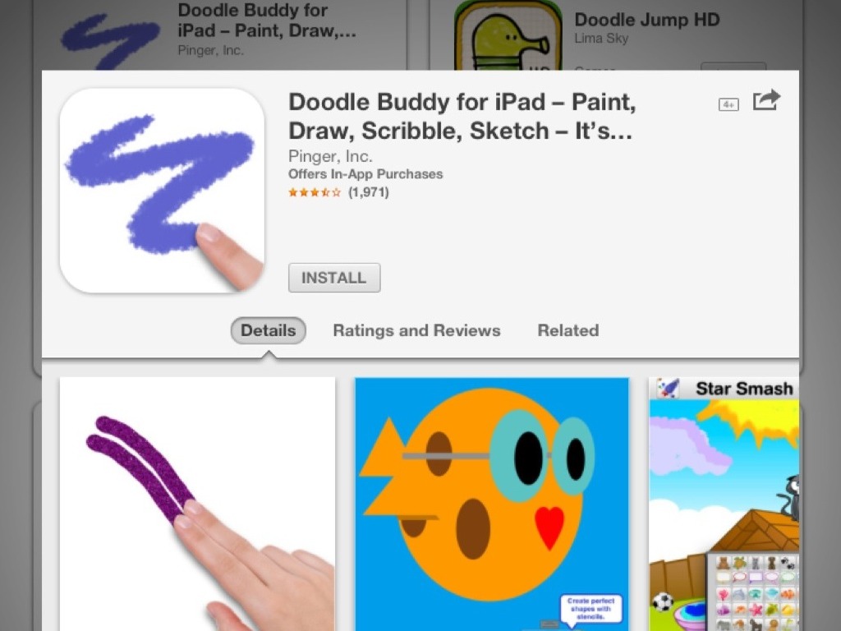Tap the Offers In-App Purchases label
841x631 pixels.
pos(365,174)
